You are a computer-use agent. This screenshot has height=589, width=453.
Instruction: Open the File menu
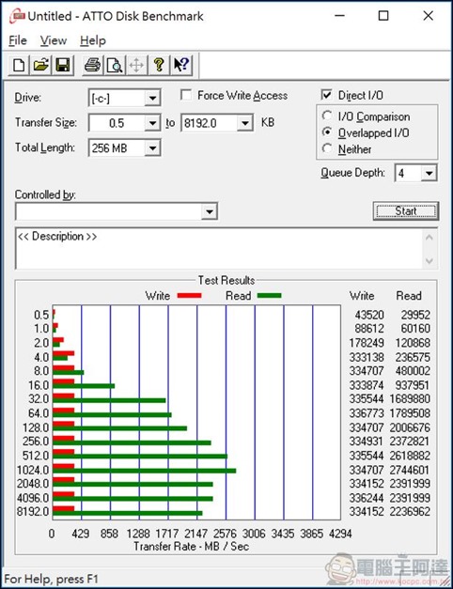(x=18, y=40)
